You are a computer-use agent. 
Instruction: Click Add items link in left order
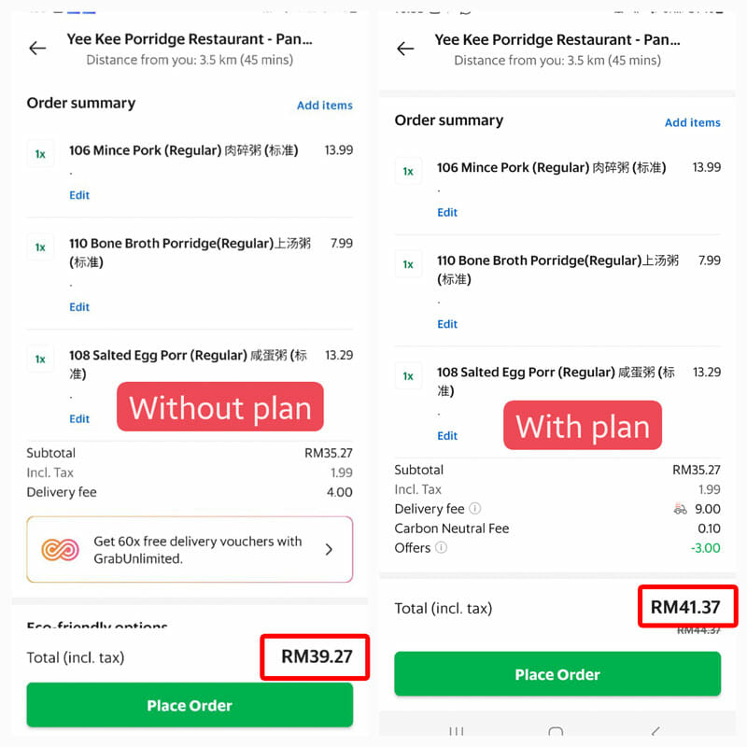tap(324, 106)
